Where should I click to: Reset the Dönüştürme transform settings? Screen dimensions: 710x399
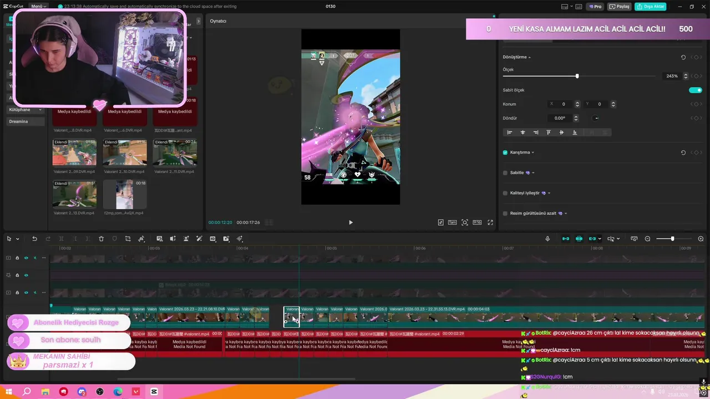(x=683, y=57)
